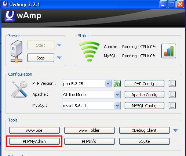Stop the server

[41, 58]
